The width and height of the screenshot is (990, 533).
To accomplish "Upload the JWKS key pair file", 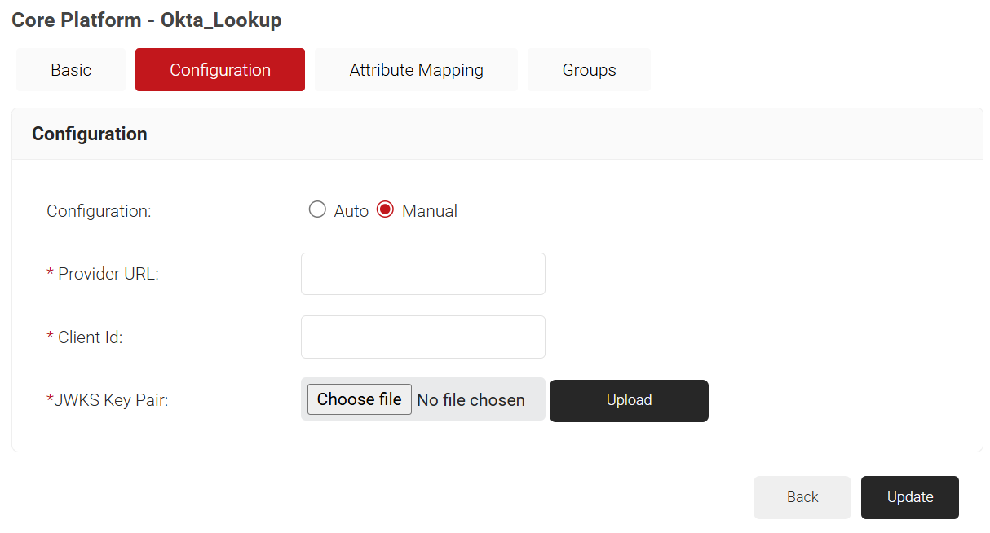I will click(629, 400).
